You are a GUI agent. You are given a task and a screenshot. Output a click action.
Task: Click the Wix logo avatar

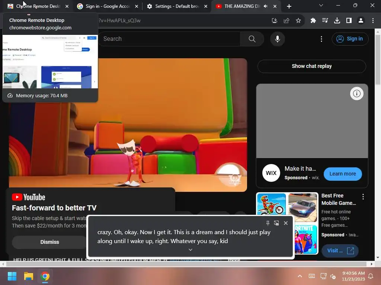[x=271, y=173]
